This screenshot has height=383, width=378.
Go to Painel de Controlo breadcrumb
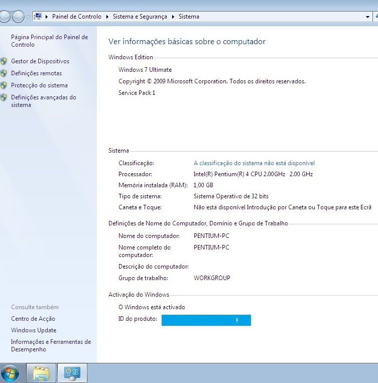click(x=77, y=17)
